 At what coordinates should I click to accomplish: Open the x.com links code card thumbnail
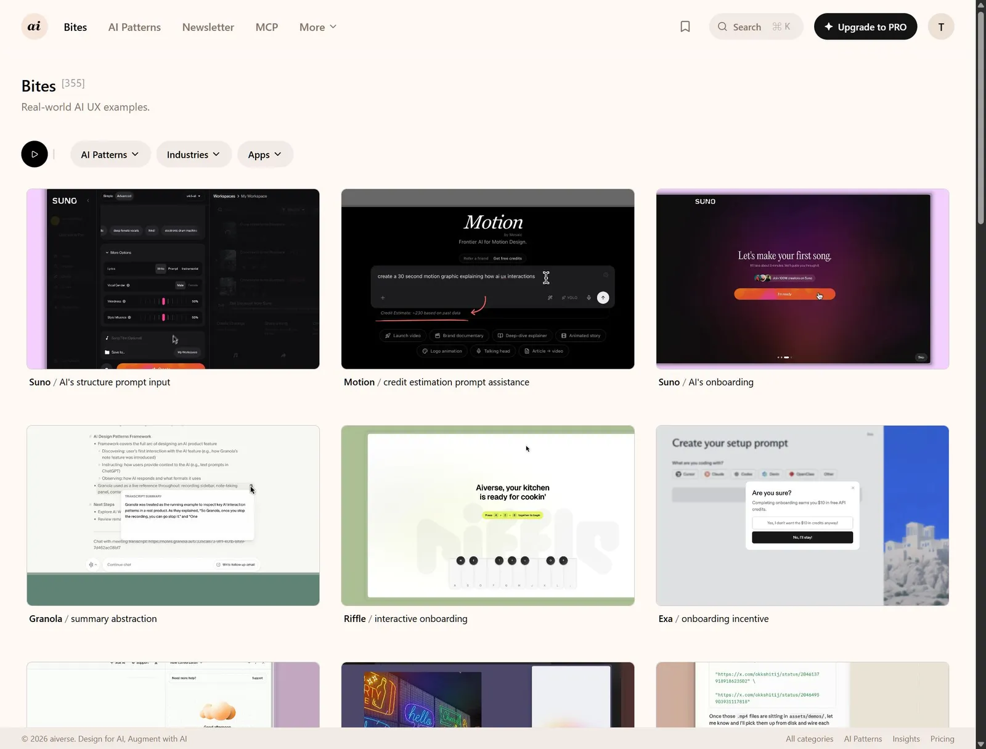point(802,695)
